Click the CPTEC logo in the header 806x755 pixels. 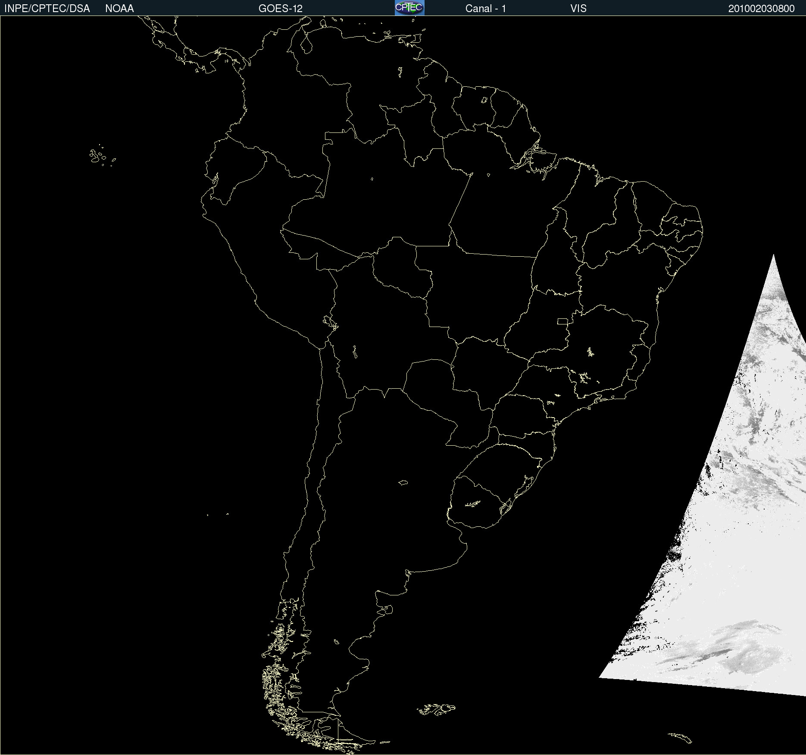click(409, 8)
